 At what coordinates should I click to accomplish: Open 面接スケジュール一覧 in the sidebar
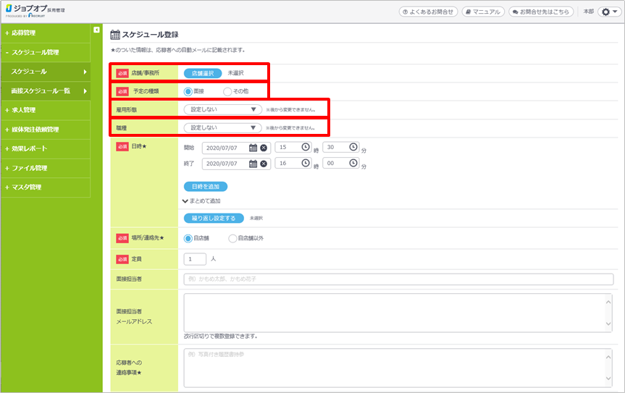(45, 90)
